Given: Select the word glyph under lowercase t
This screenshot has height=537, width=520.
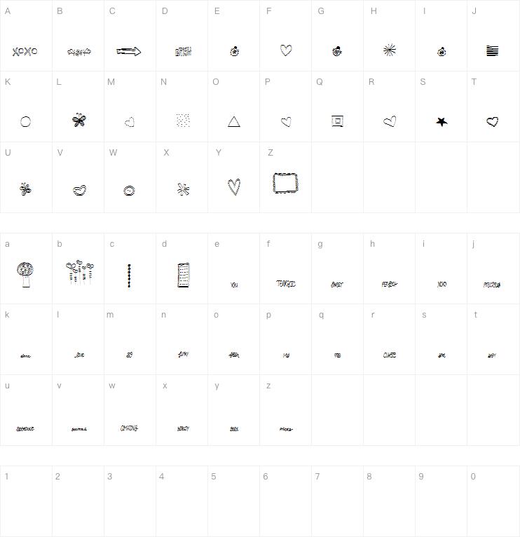Looking at the screenshot, I should [492, 355].
